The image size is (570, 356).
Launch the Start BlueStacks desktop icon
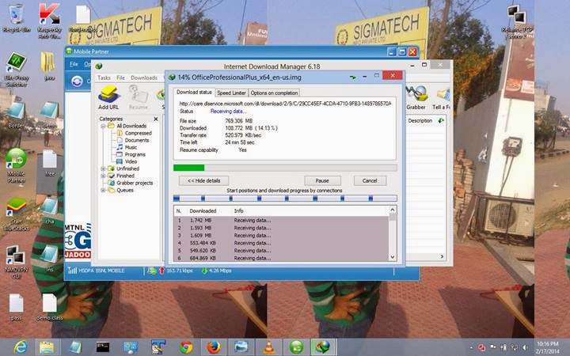[x=16, y=214]
